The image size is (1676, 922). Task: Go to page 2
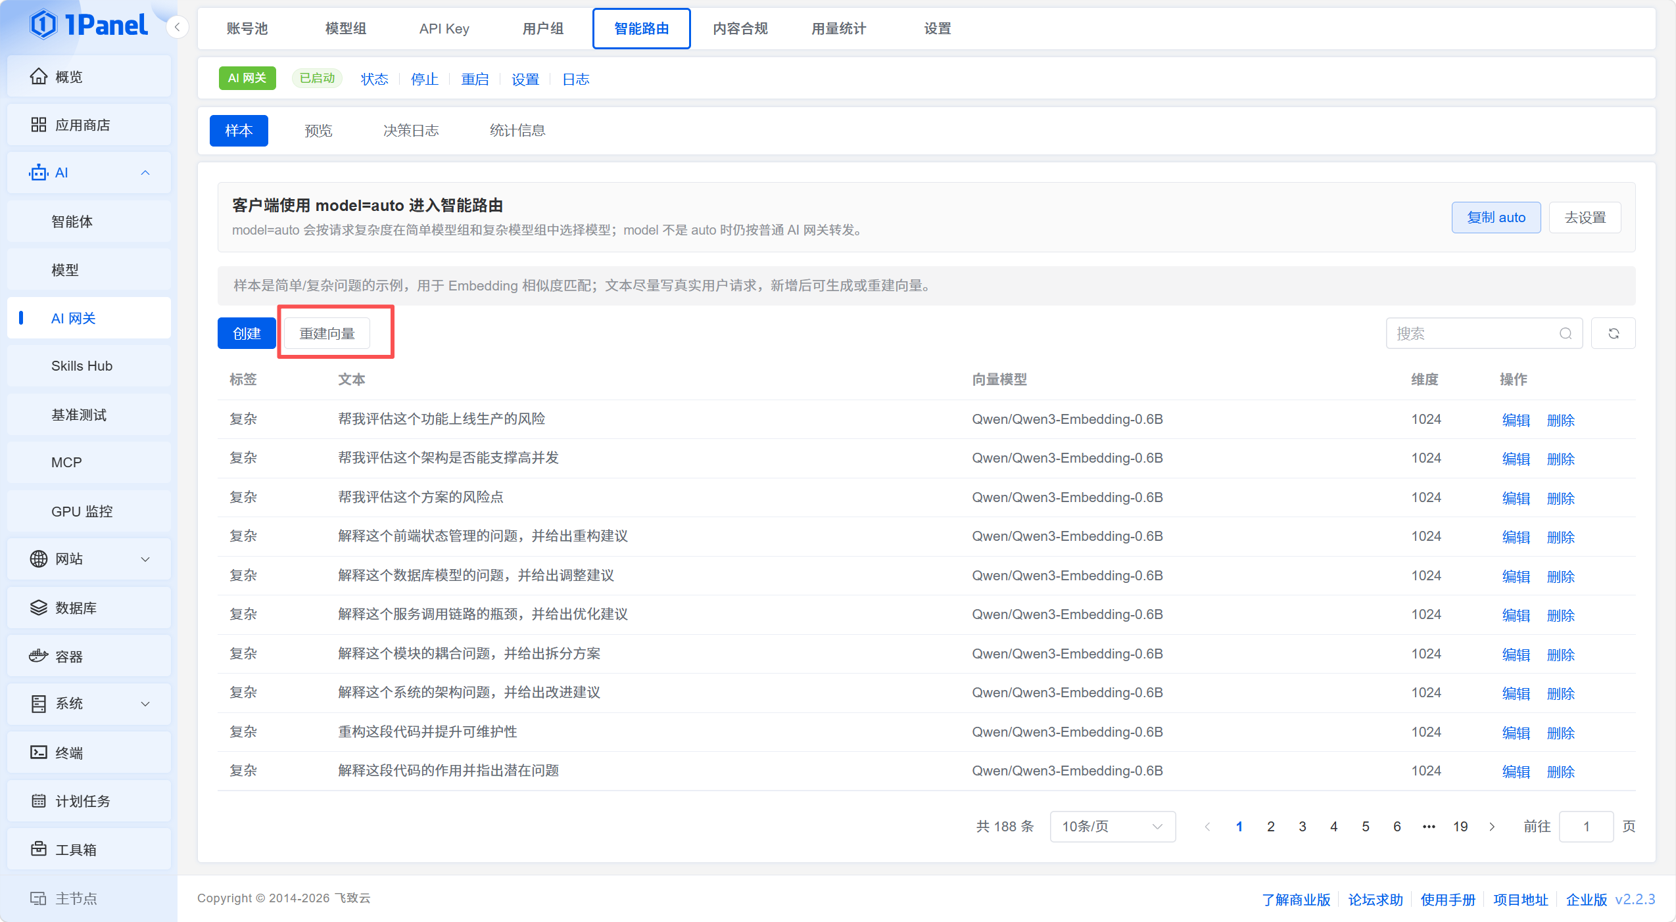pos(1271,827)
